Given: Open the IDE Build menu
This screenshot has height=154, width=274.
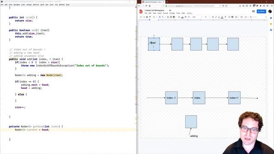Looking at the screenshot, I should (42, 5).
